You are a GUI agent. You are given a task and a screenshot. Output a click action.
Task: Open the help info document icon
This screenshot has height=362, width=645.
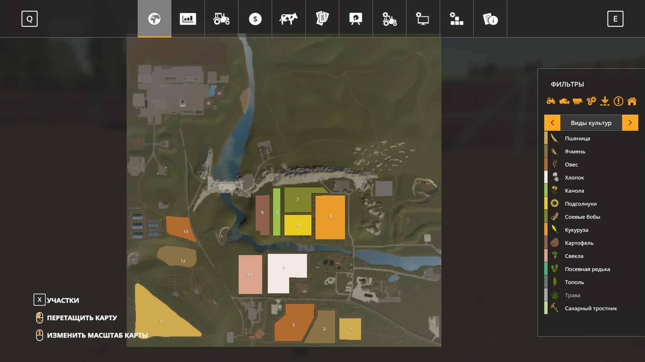pyautogui.click(x=490, y=19)
